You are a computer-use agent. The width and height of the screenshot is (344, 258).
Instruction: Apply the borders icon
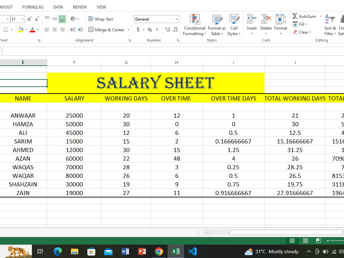click(6, 30)
